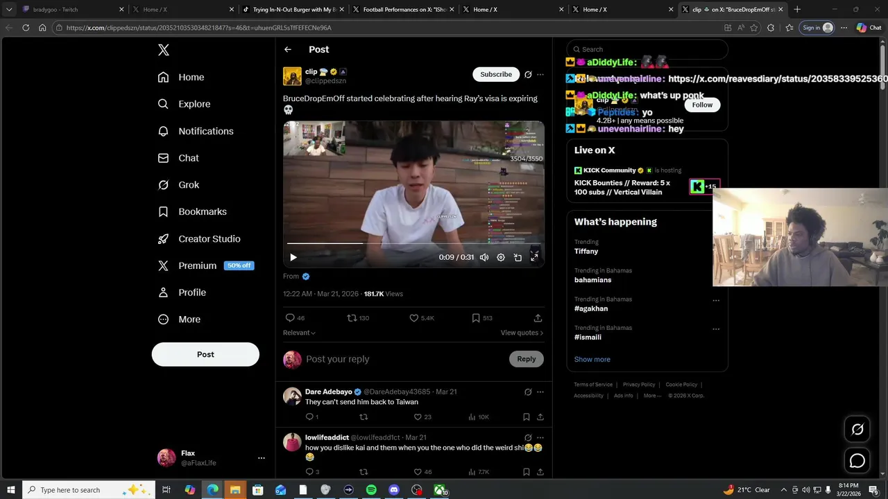
Task: Open Premium with the 50% off badge
Action: click(x=205, y=265)
